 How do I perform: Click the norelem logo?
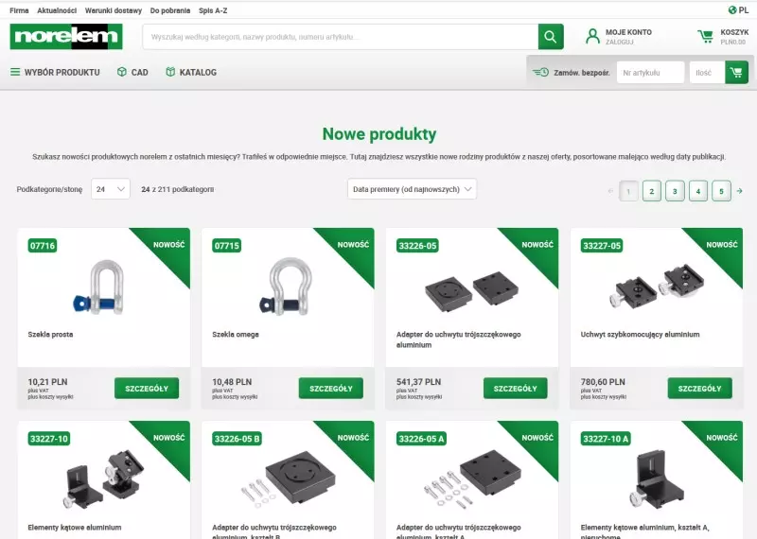66,37
